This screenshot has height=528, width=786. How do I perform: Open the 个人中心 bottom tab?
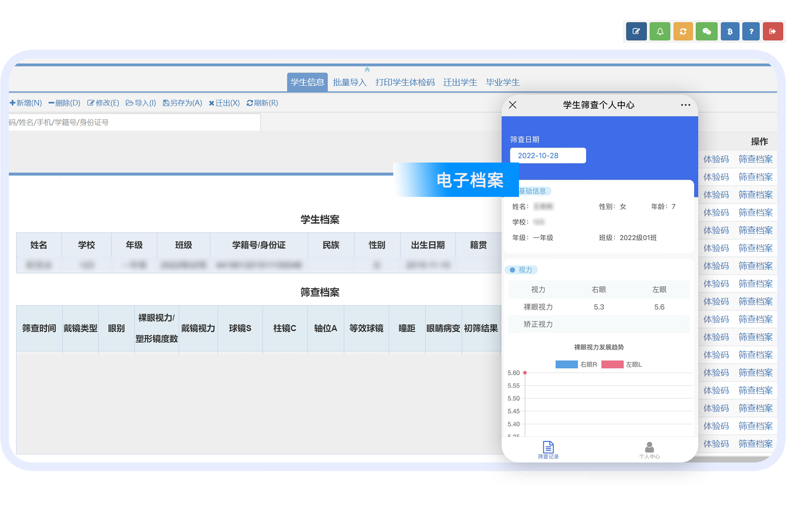649,450
